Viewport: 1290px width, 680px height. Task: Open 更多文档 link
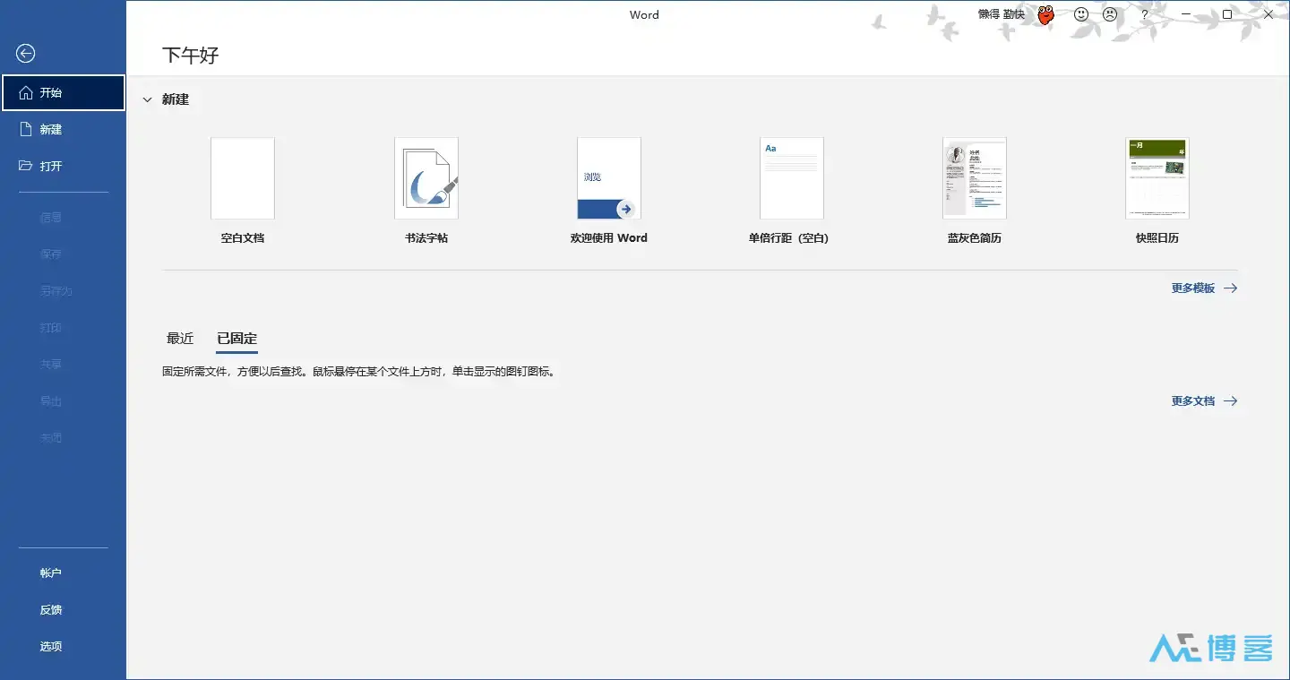pos(1195,400)
